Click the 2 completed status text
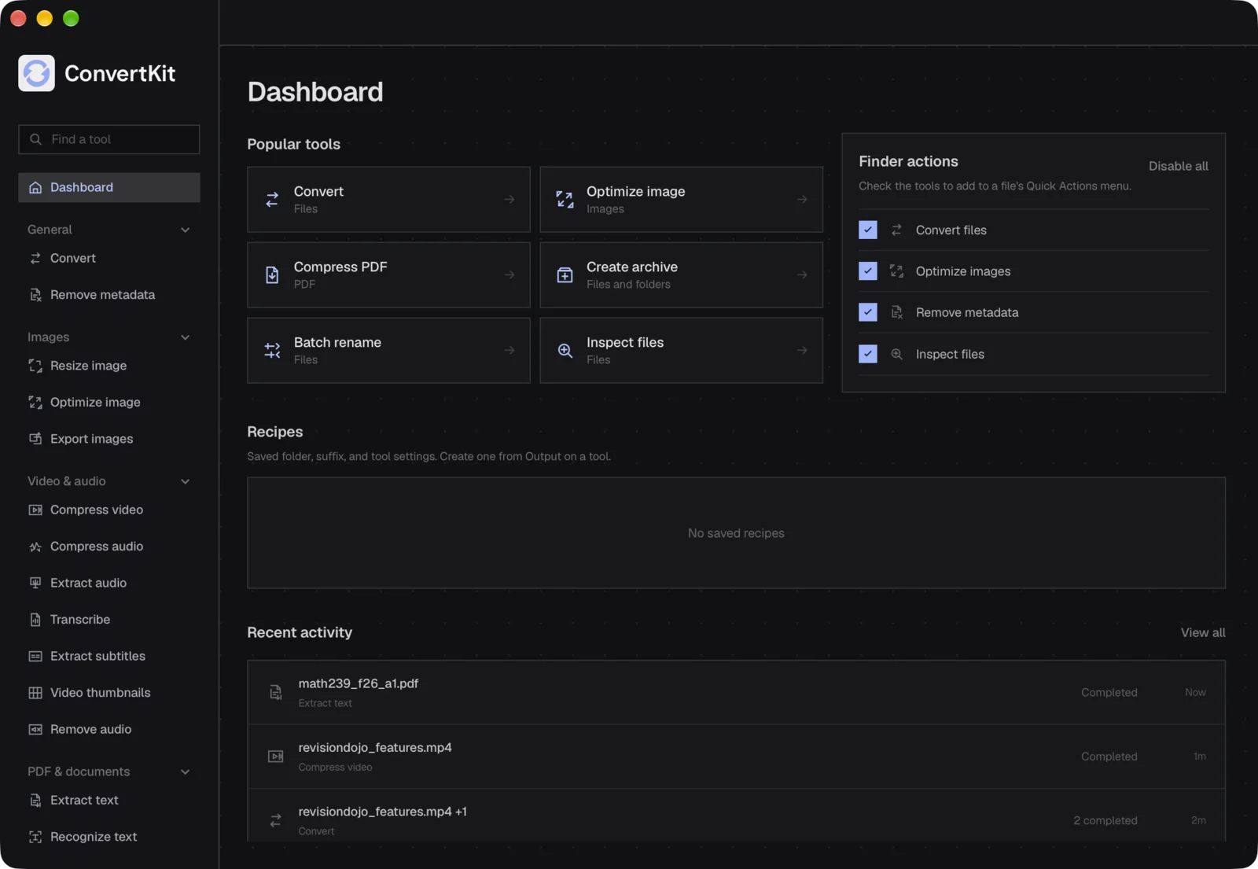The height and width of the screenshot is (869, 1258). click(x=1105, y=820)
